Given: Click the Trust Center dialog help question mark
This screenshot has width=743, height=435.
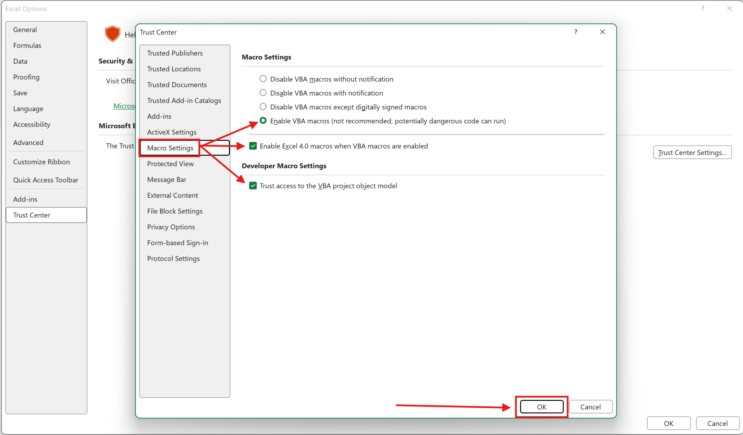Looking at the screenshot, I should pos(576,32).
